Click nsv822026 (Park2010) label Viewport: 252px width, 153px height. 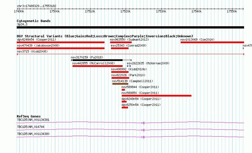click(x=128, y=75)
